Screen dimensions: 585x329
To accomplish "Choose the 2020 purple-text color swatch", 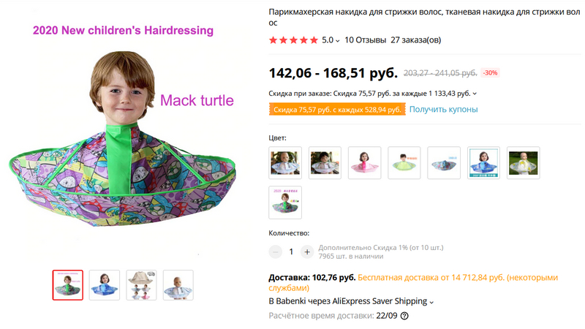I will click(285, 203).
